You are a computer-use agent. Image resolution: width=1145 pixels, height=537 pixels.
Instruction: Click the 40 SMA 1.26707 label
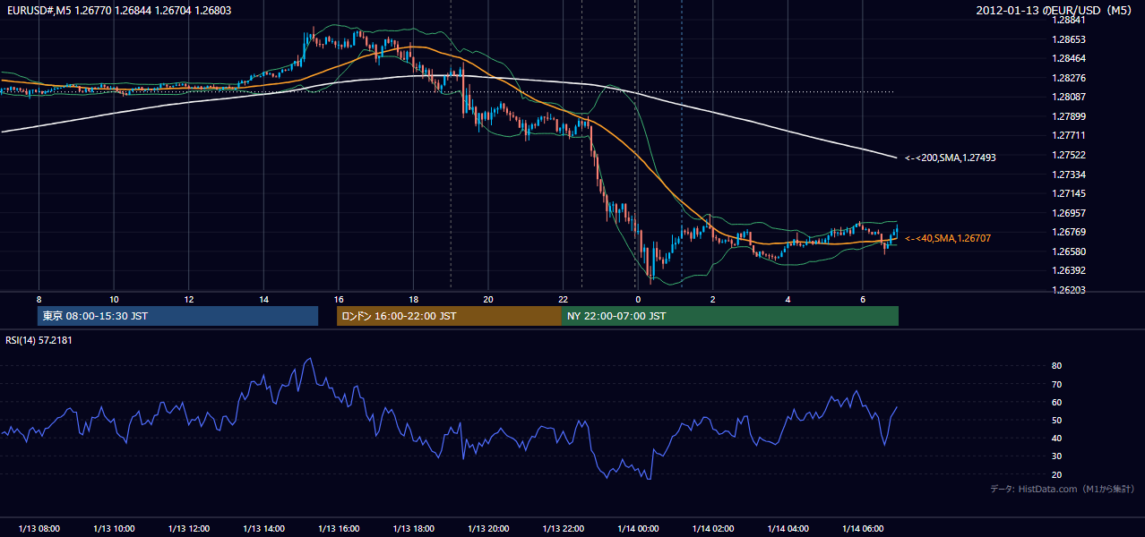coord(948,238)
